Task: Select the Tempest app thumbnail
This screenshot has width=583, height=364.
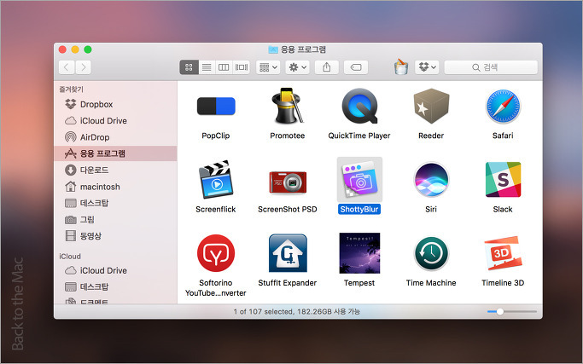Action: click(359, 253)
